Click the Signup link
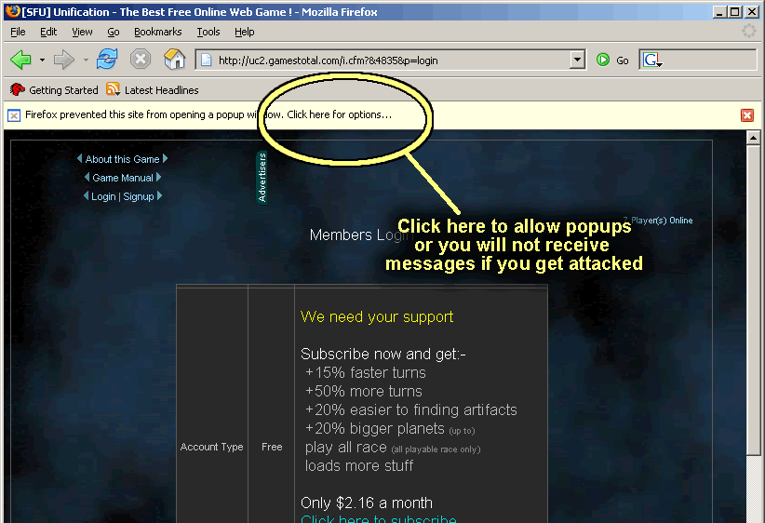 point(139,196)
